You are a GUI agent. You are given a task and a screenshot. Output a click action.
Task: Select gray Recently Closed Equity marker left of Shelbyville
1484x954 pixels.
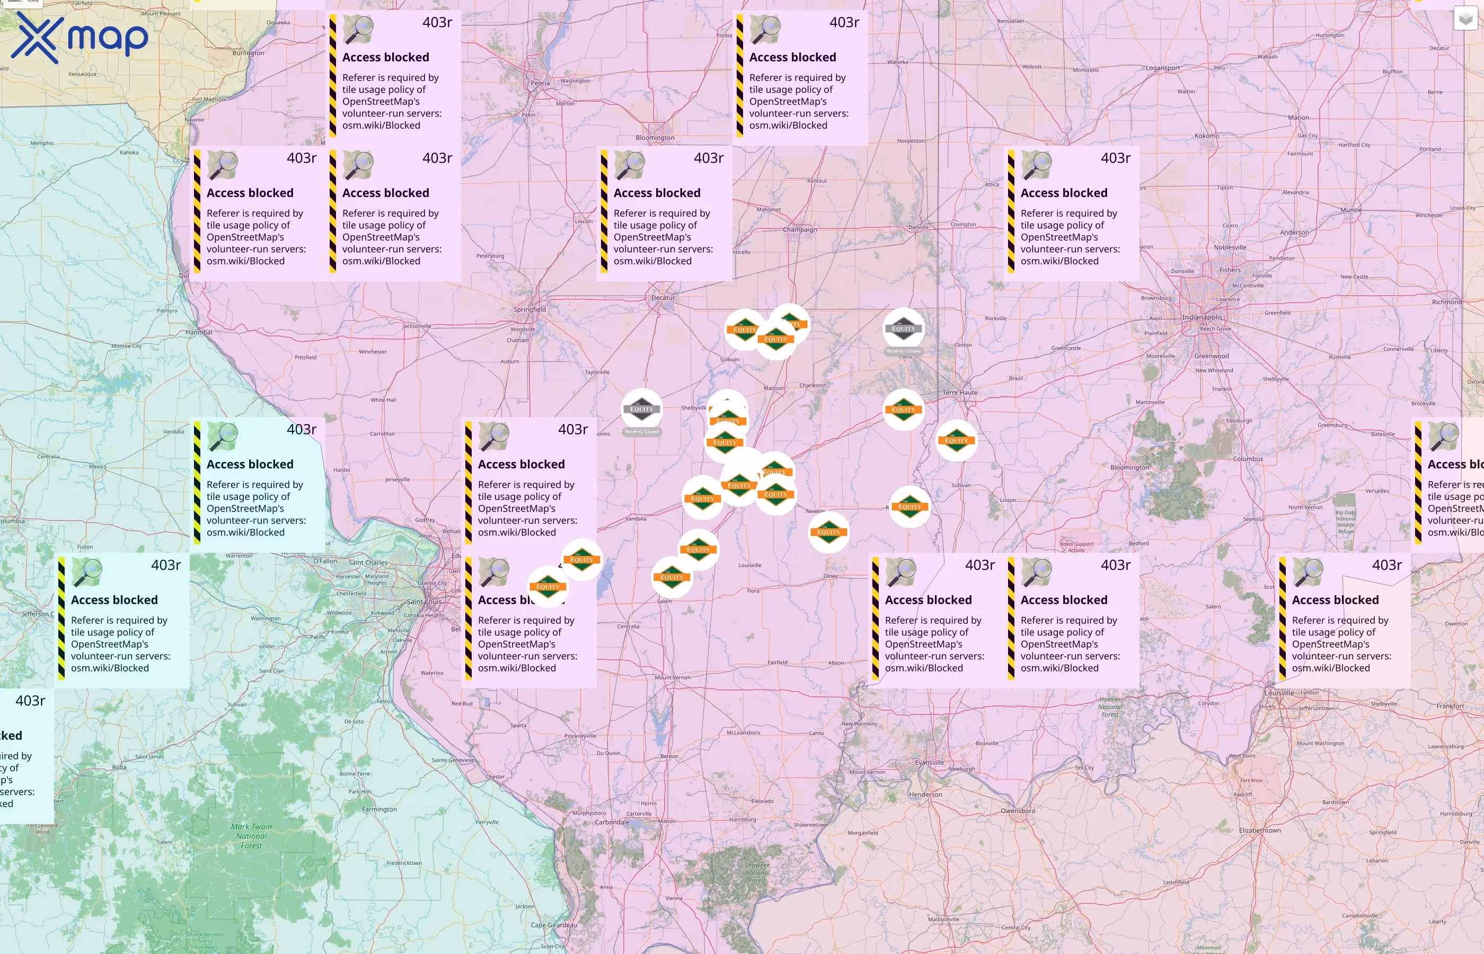(642, 409)
